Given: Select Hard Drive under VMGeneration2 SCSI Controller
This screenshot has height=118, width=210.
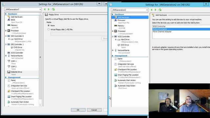Looking at the screenshot, I should 125,39.
